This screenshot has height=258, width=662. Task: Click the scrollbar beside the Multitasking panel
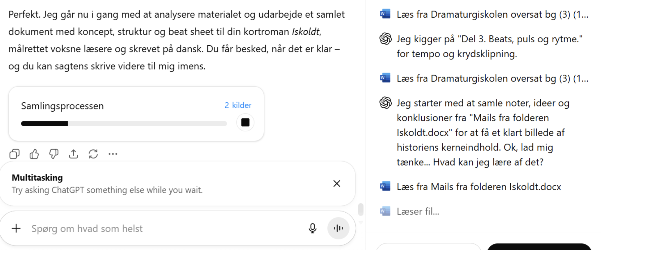coord(361,210)
